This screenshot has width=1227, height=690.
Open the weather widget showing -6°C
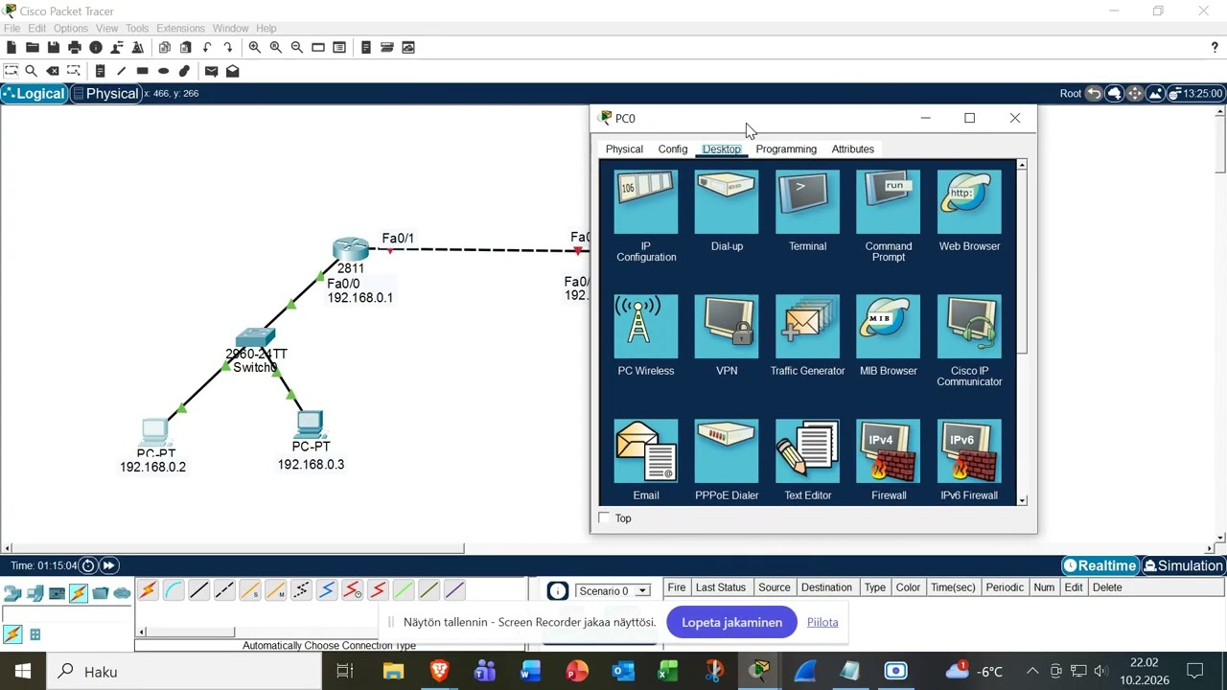[975, 671]
